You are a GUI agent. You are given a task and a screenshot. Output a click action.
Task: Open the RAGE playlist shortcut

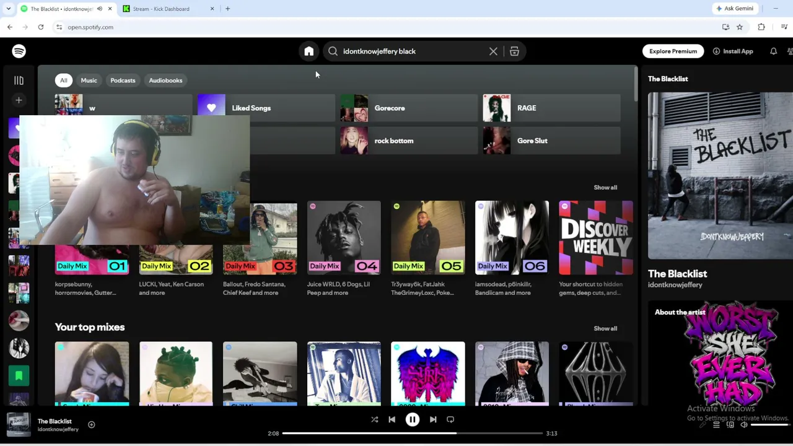551,108
